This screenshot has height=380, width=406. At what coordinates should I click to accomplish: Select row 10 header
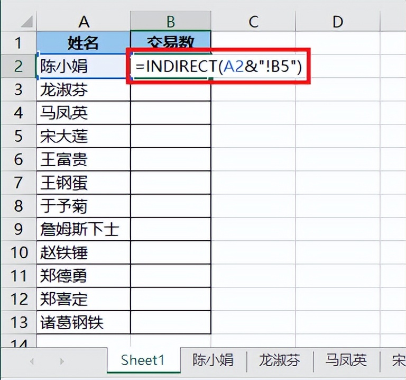pos(18,252)
